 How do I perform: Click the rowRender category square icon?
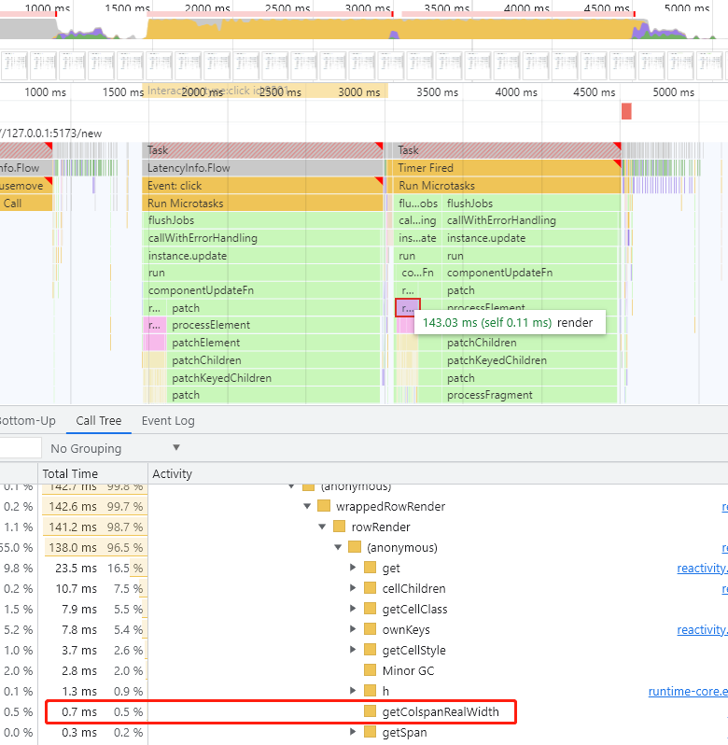coord(339,527)
